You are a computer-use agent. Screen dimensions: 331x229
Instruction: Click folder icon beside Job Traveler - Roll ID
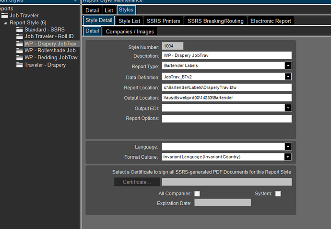19,37
